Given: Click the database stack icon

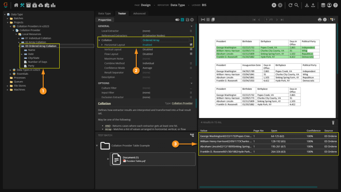Looking at the screenshot, I should coord(323,5).
